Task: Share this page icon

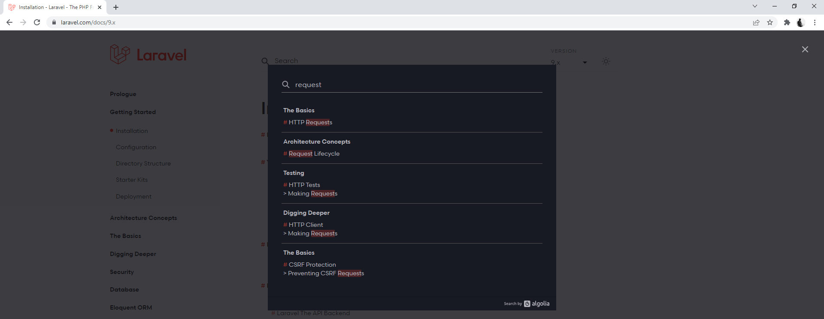Action: coord(756,22)
